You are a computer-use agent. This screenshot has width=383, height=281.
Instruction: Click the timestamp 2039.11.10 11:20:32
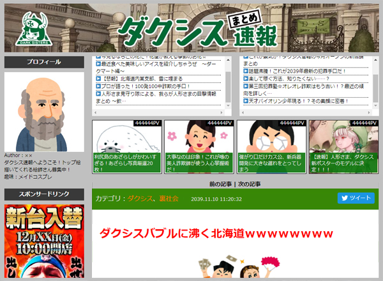[216, 199]
